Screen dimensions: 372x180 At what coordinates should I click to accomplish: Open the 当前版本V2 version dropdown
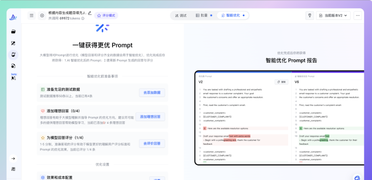(333, 15)
